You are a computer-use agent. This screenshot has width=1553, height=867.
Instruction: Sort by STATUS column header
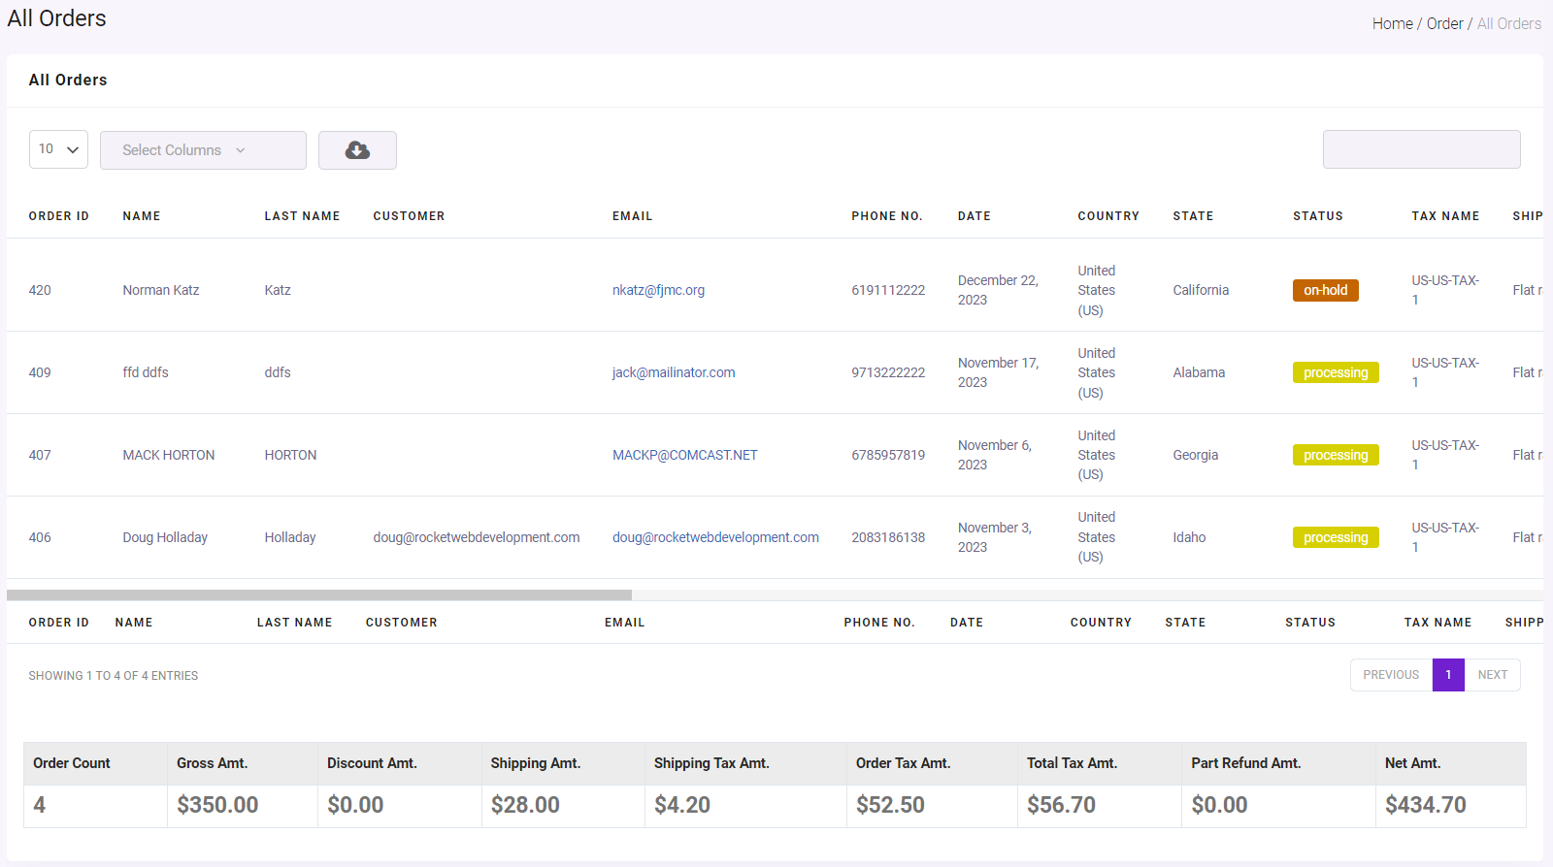coord(1318,216)
